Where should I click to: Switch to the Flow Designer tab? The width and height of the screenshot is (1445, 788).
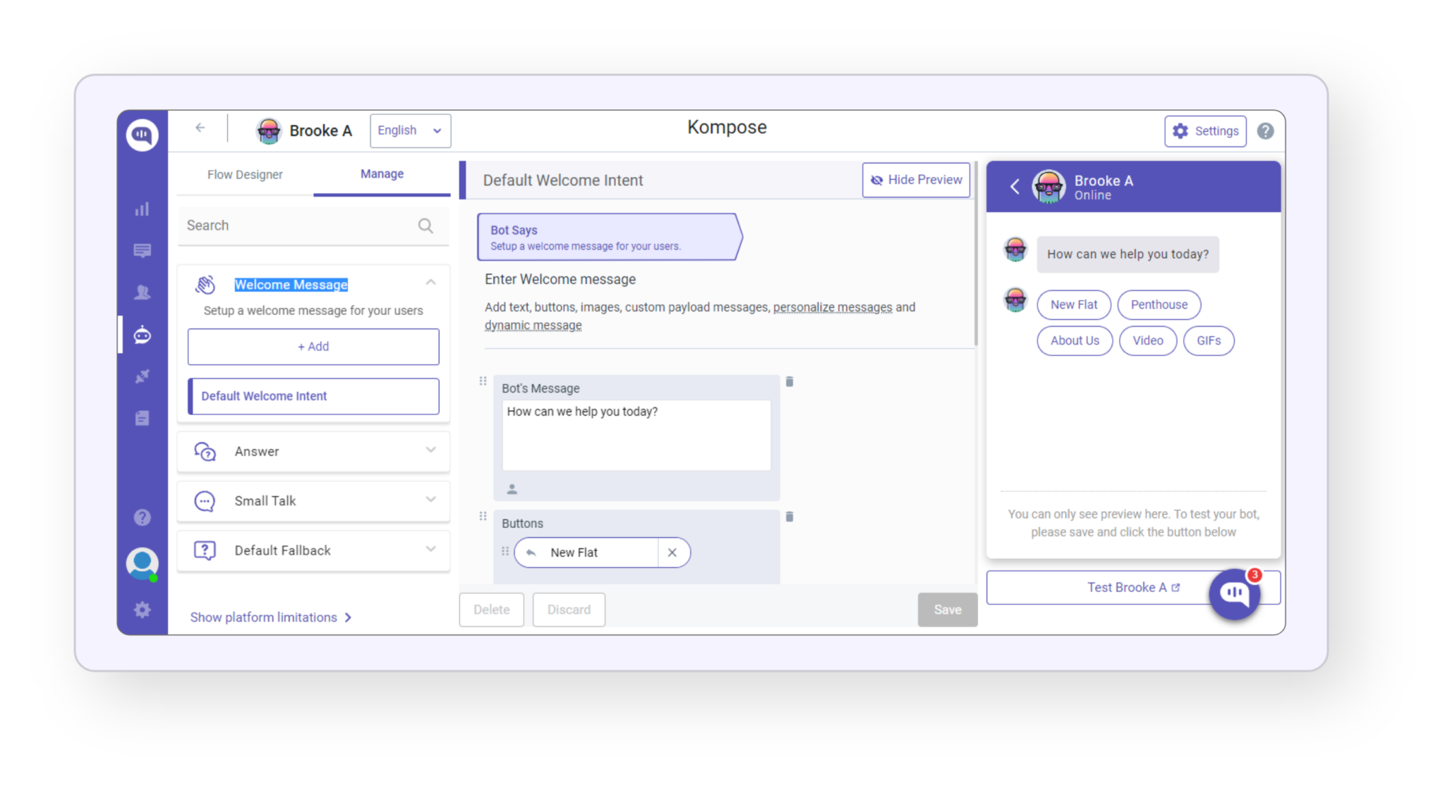(x=244, y=174)
